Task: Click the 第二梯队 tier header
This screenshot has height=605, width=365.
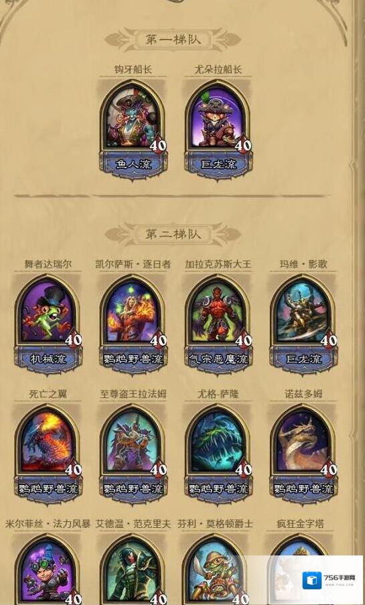Action: click(173, 234)
